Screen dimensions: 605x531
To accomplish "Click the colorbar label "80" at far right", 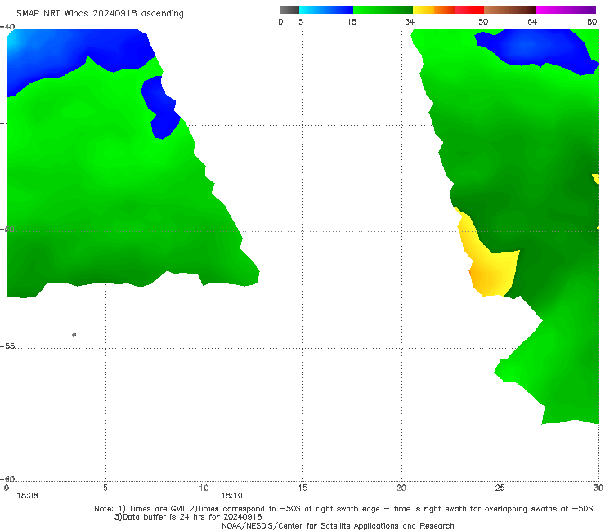I will click(x=592, y=22).
